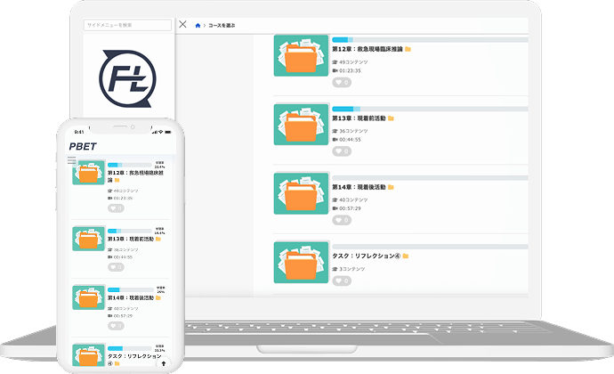
Task: Close the side menu with the X icon
Action: (x=182, y=25)
